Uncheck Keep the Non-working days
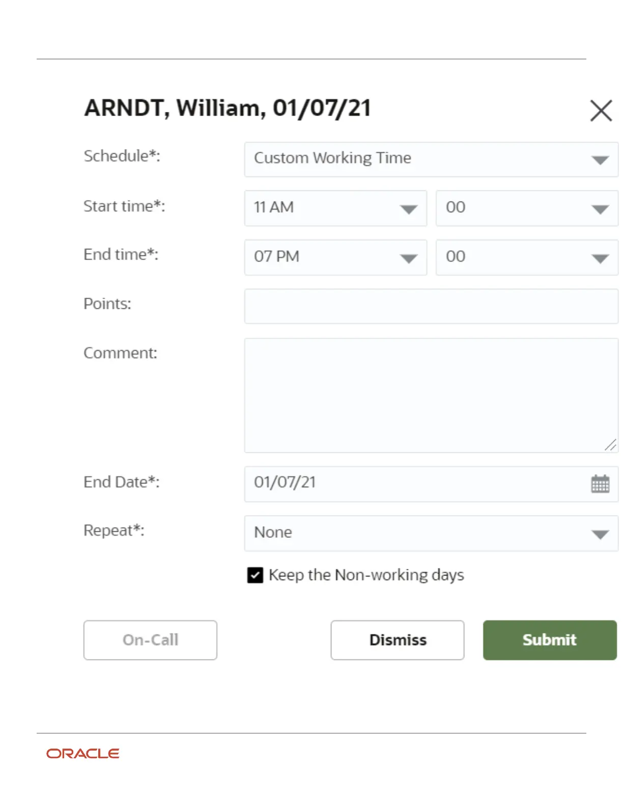 coord(255,575)
